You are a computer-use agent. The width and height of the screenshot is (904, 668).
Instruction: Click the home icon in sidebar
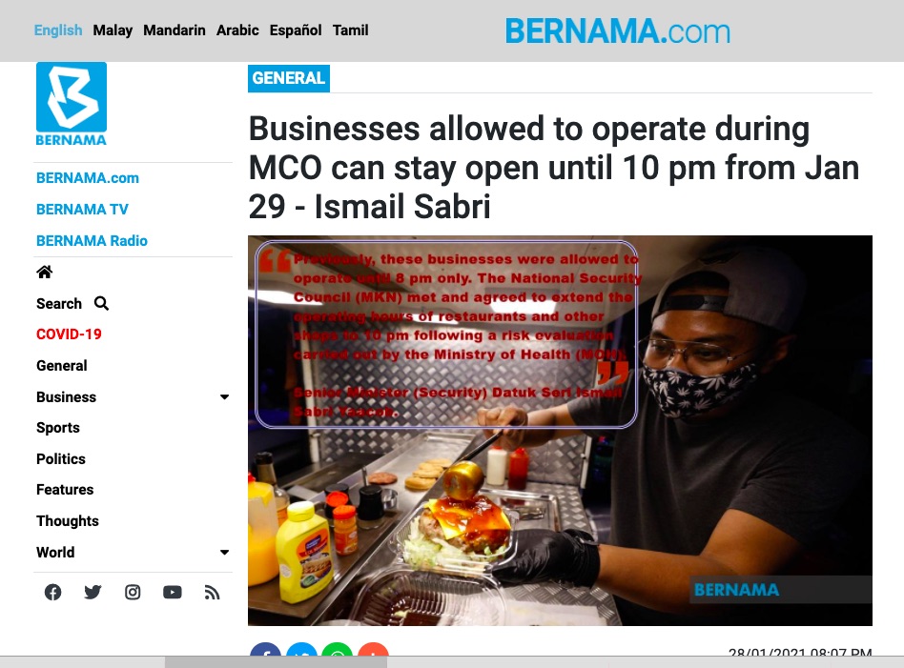[45, 272]
